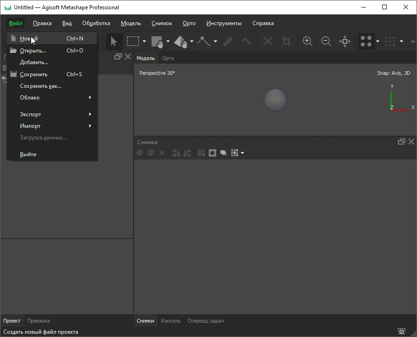Switch to the Снимки bottom tab
Screen dimensions: 417x337
point(145,321)
